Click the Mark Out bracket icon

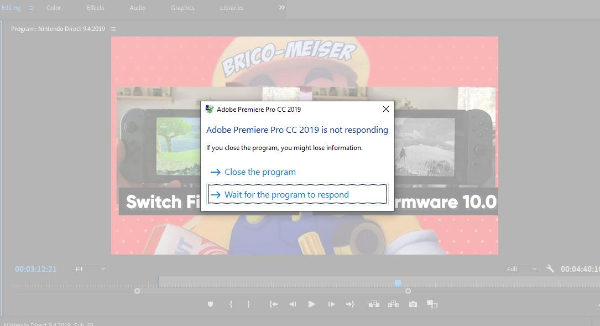pos(248,304)
